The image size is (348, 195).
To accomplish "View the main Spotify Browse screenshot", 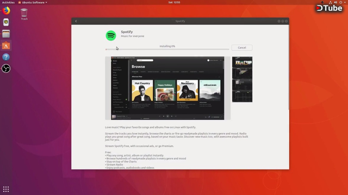I will tap(167, 88).
